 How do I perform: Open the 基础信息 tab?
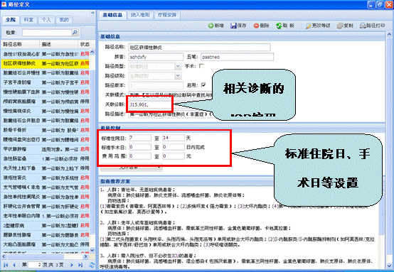112,15
